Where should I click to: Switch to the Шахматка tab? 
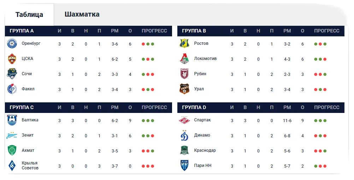pyautogui.click(x=82, y=14)
